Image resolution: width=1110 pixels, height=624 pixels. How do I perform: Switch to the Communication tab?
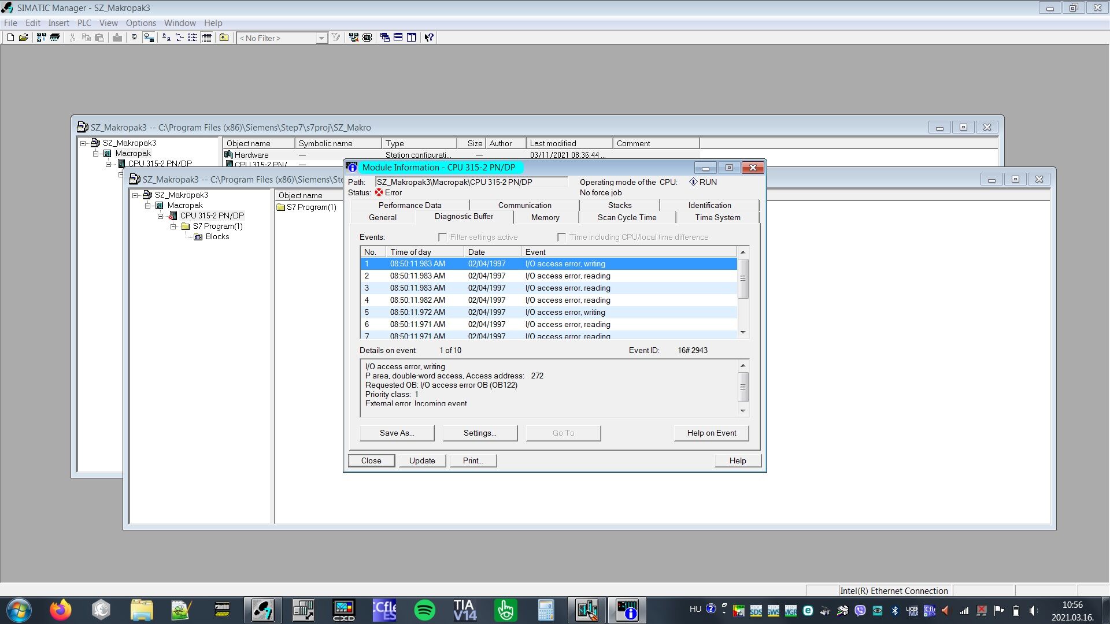coord(524,205)
